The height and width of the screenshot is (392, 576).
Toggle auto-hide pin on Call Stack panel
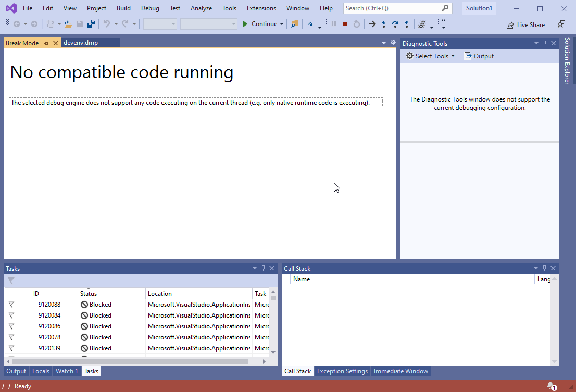point(544,268)
